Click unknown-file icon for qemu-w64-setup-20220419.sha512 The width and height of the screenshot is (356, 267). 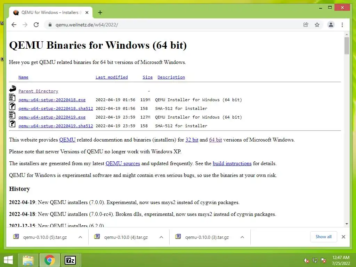click(12, 123)
